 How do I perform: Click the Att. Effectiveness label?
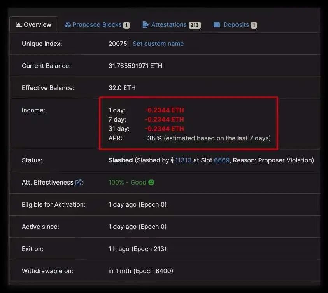(x=48, y=183)
